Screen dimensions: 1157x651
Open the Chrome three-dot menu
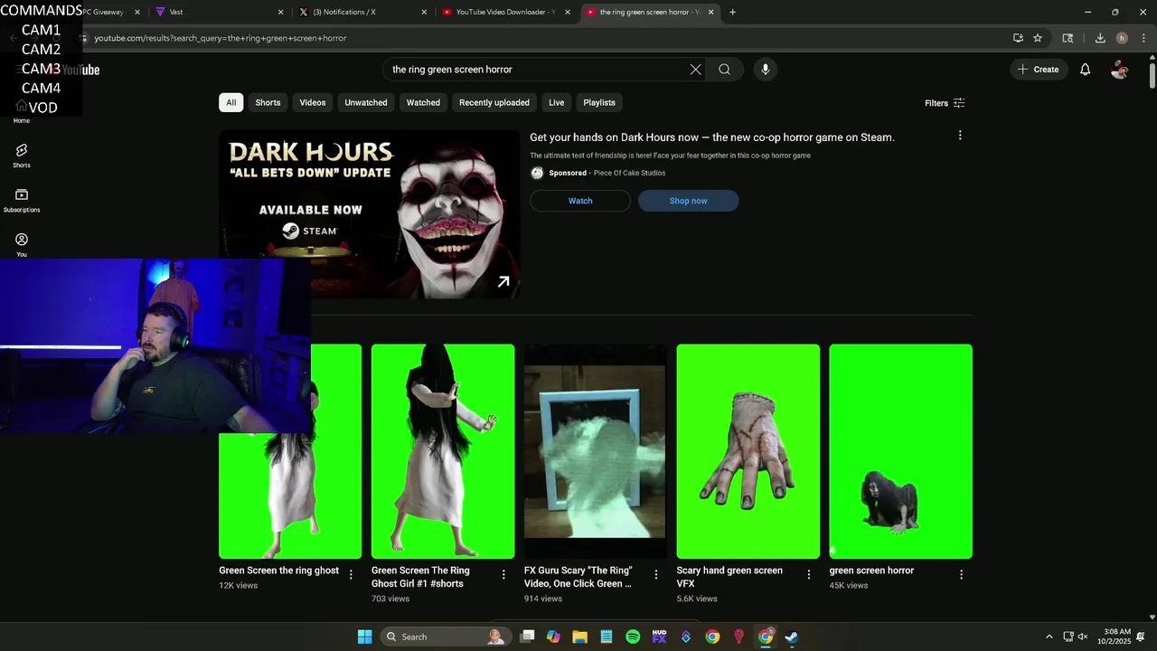1143,38
